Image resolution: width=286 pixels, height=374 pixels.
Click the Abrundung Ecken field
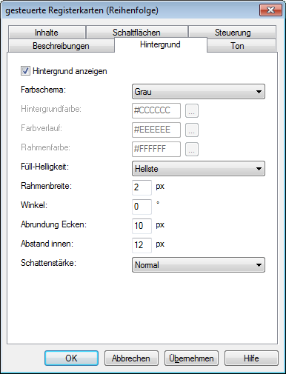(142, 226)
